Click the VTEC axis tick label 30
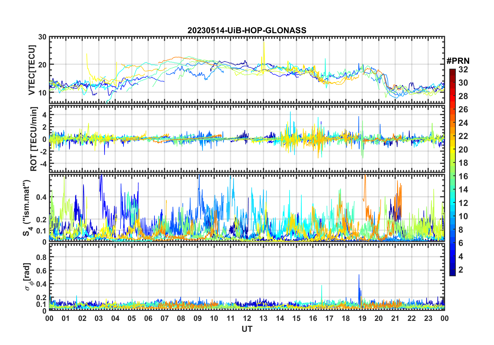Image resolution: width=494 pixels, height=345 pixels. coord(42,37)
